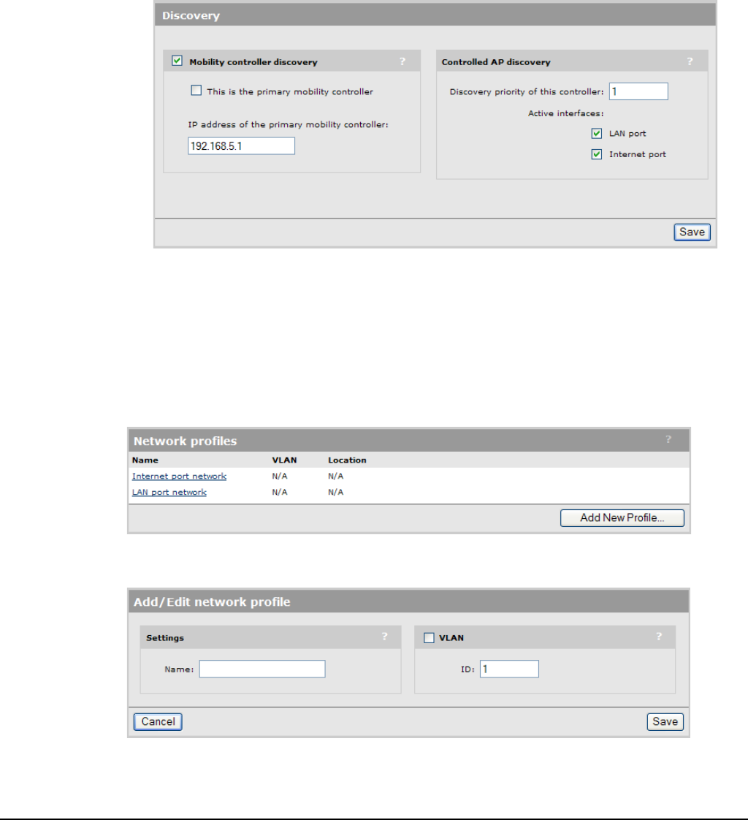Save the Discovery settings
Viewport: 748px width, 820px height.
pos(692,232)
